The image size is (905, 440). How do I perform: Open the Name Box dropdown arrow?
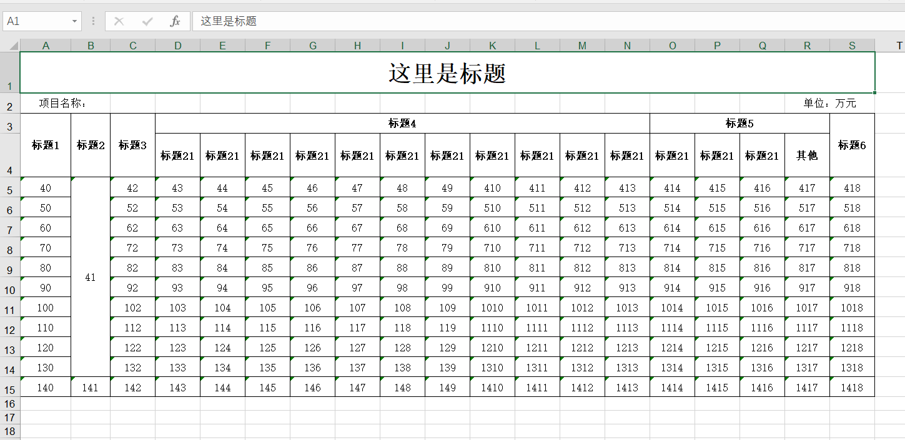tap(75, 21)
